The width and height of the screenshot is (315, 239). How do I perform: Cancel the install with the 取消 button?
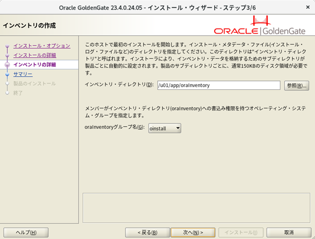pyautogui.click(x=289, y=233)
